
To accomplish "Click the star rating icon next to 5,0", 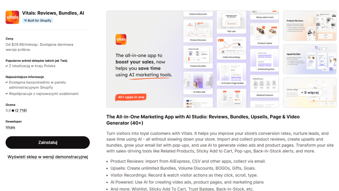I will pyautogui.click(x=13, y=110).
